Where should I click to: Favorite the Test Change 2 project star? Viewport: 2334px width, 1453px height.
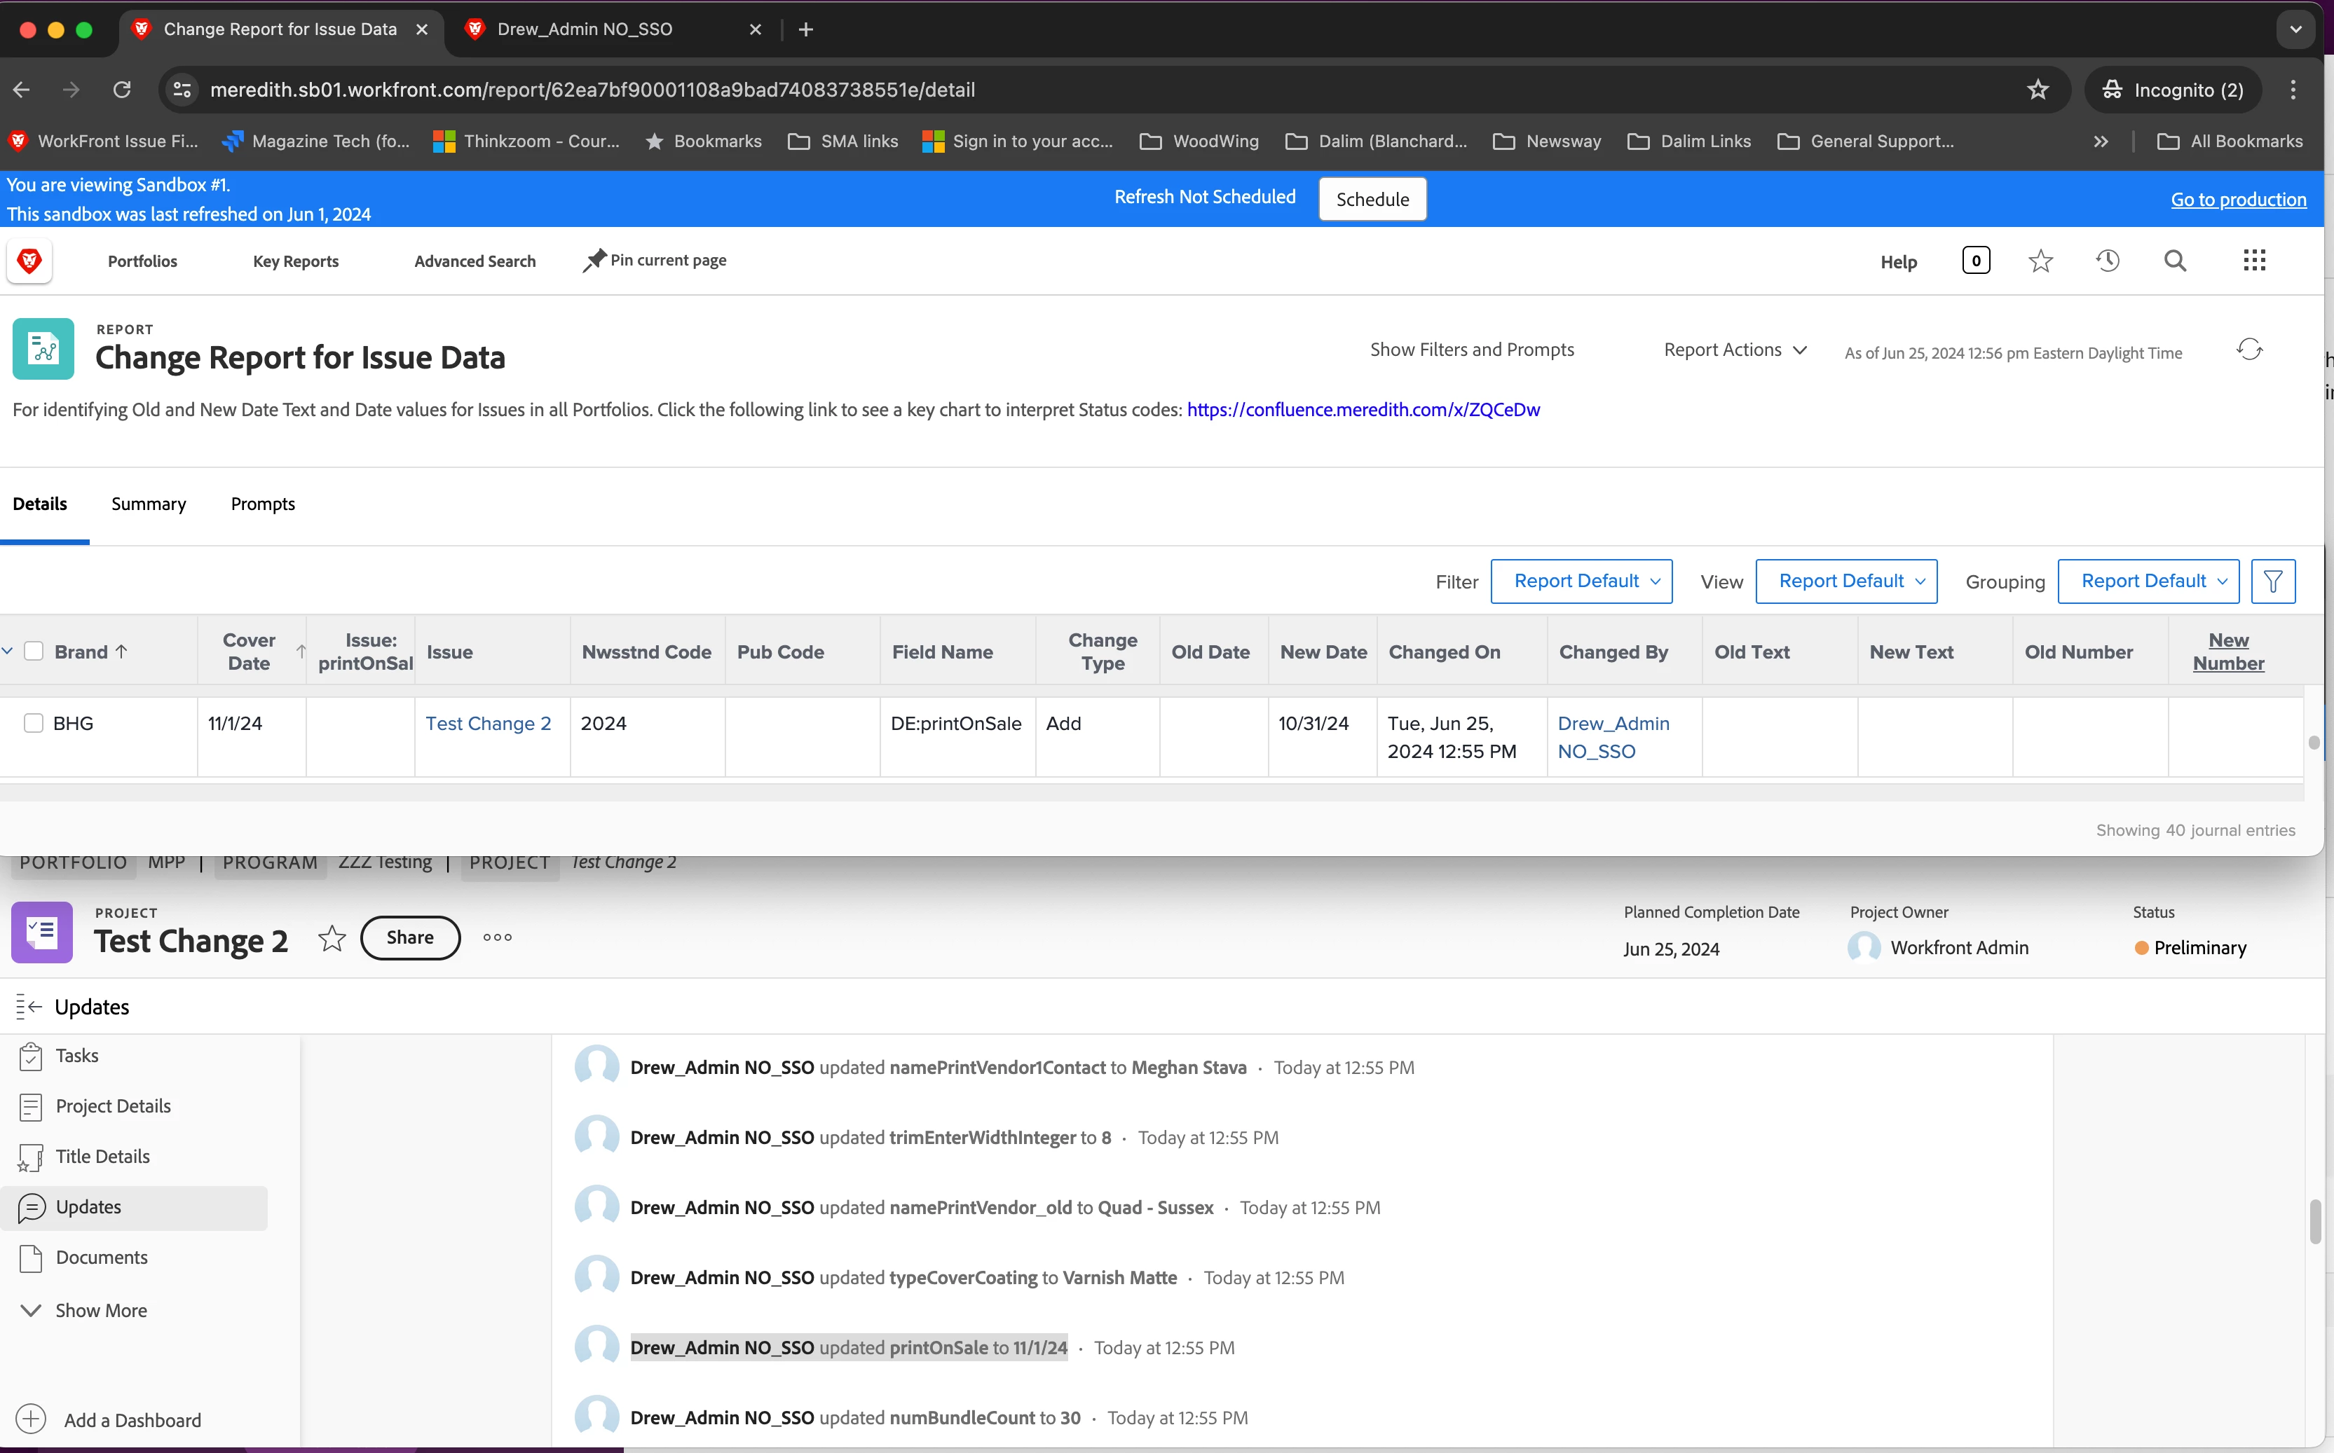click(332, 938)
